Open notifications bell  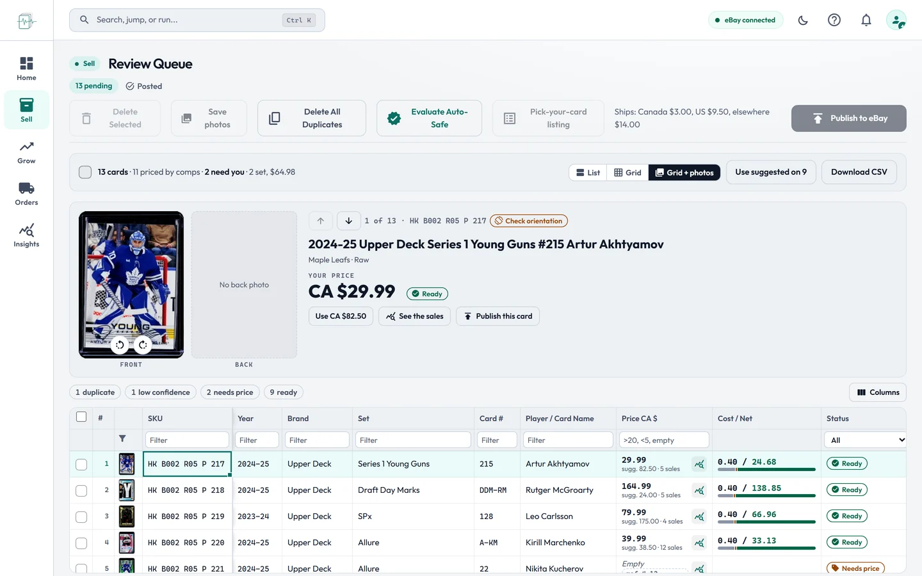[866, 20]
